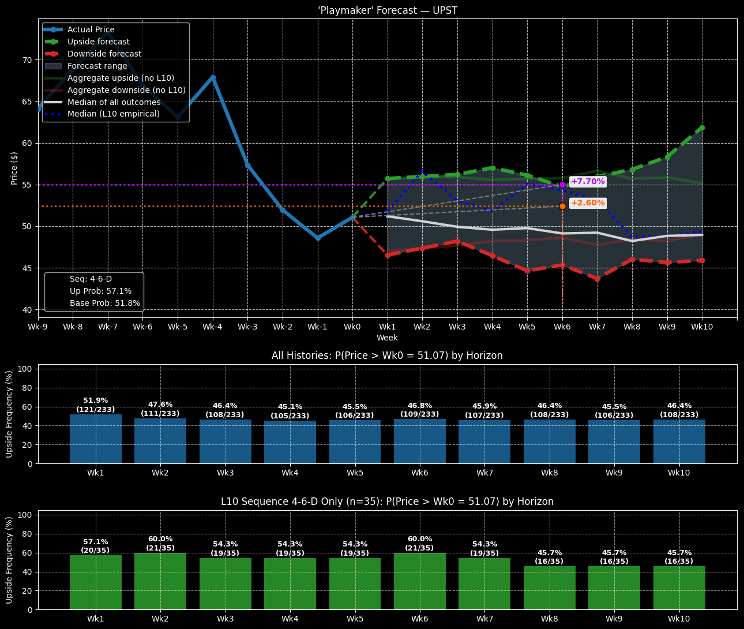Screen dimensions: 744x629
Task: Click the 'Base Prob: 51.8%' info line
Action: click(x=105, y=303)
